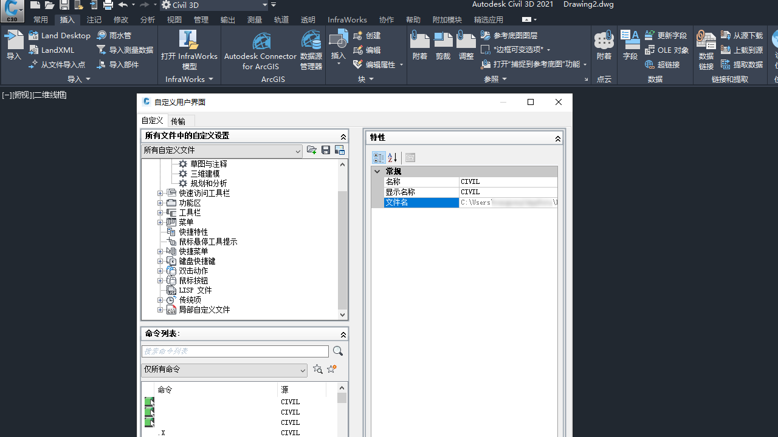Viewport: 778px width, 437px height.
Task: Click inside the 搜索命令列表 search field
Action: pyautogui.click(x=235, y=351)
